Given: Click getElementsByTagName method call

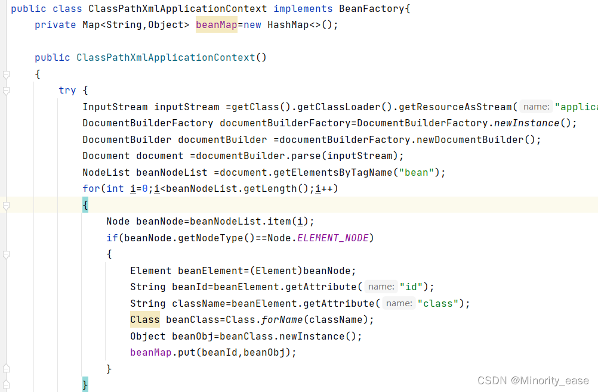Looking at the screenshot, I should click(x=333, y=172).
